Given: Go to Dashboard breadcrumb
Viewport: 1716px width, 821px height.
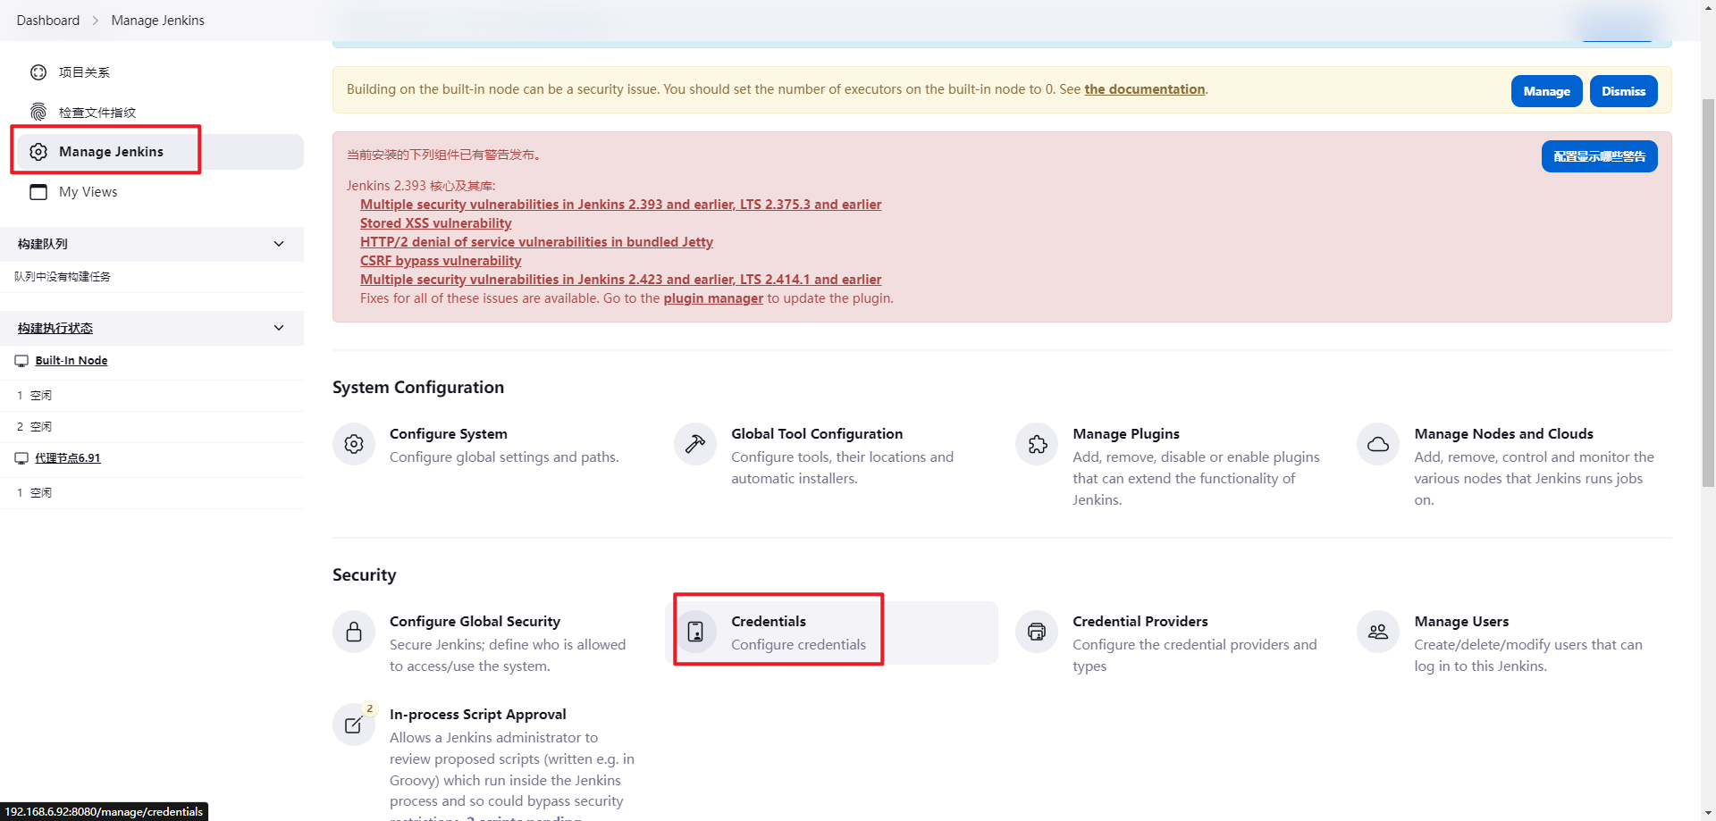Looking at the screenshot, I should (x=48, y=20).
